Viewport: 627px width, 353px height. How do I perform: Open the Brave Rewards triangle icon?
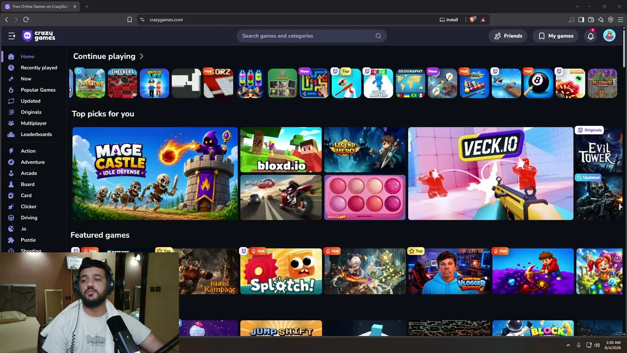point(483,20)
